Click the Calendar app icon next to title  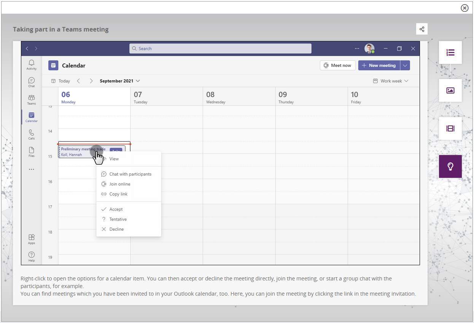coord(53,65)
